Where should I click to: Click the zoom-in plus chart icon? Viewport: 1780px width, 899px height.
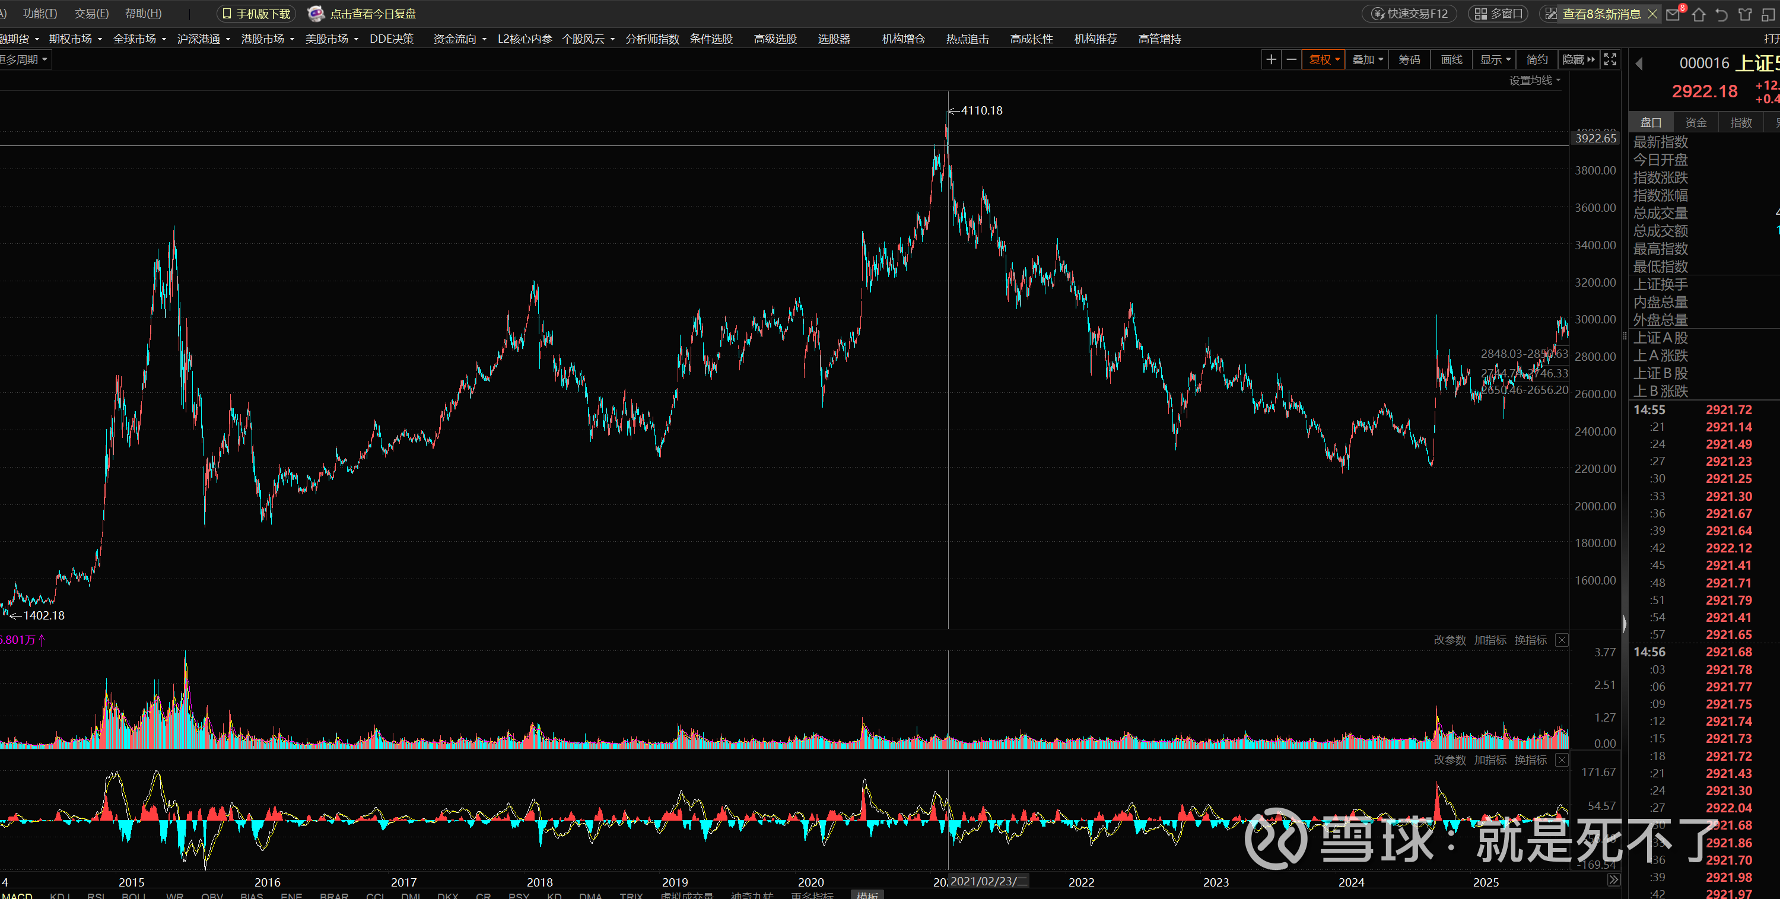click(x=1271, y=59)
